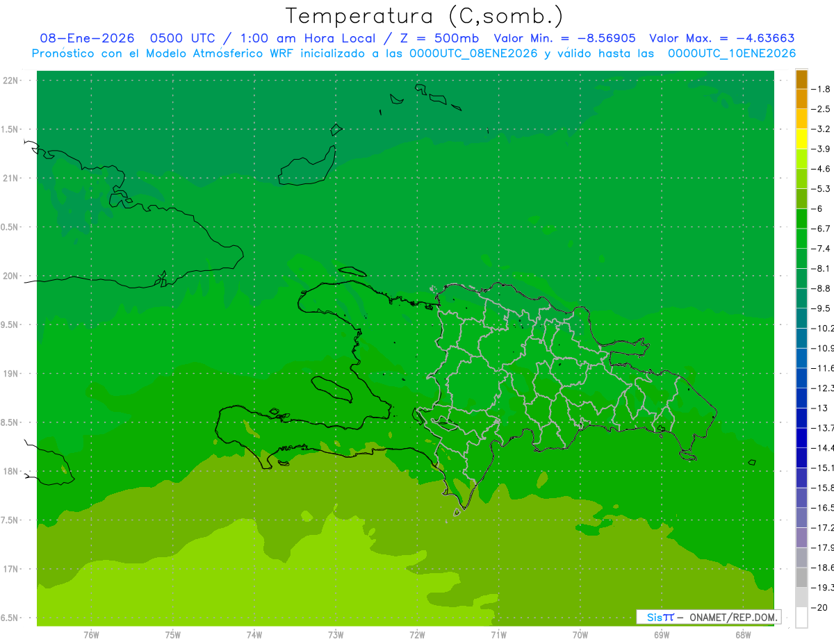Pick the dark orange swatch above -1.8
Screen dimensions: 834x644
pyautogui.click(x=801, y=79)
